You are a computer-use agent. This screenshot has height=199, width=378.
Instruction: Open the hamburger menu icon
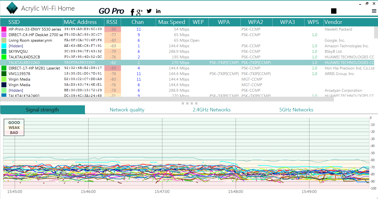[x=373, y=11]
